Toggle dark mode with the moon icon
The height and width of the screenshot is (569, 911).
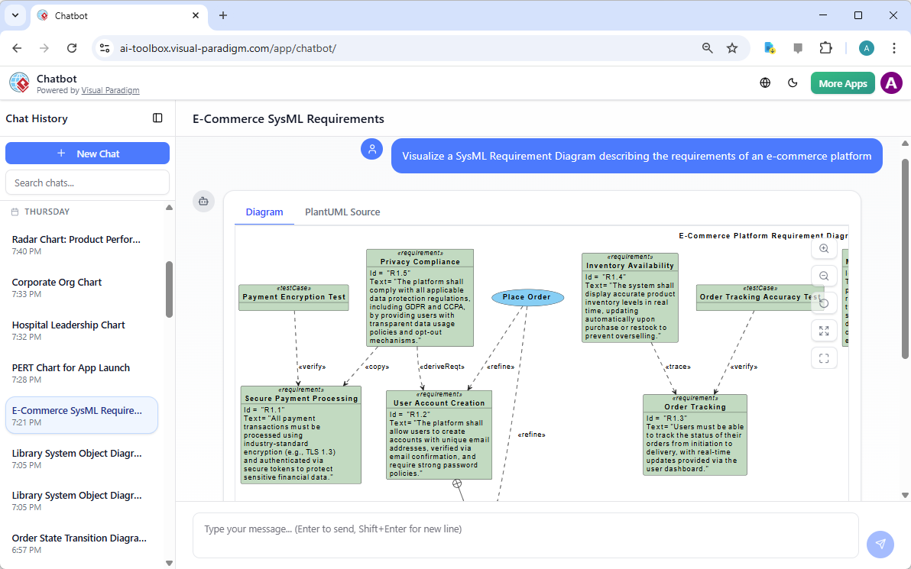pyautogui.click(x=793, y=82)
